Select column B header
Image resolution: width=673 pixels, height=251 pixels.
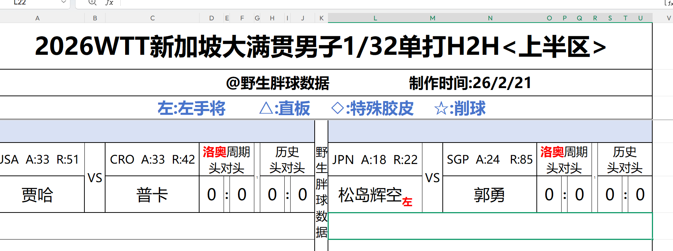95,18
